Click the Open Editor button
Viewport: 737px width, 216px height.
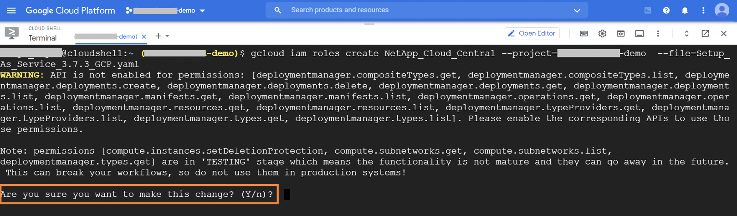[x=532, y=33]
